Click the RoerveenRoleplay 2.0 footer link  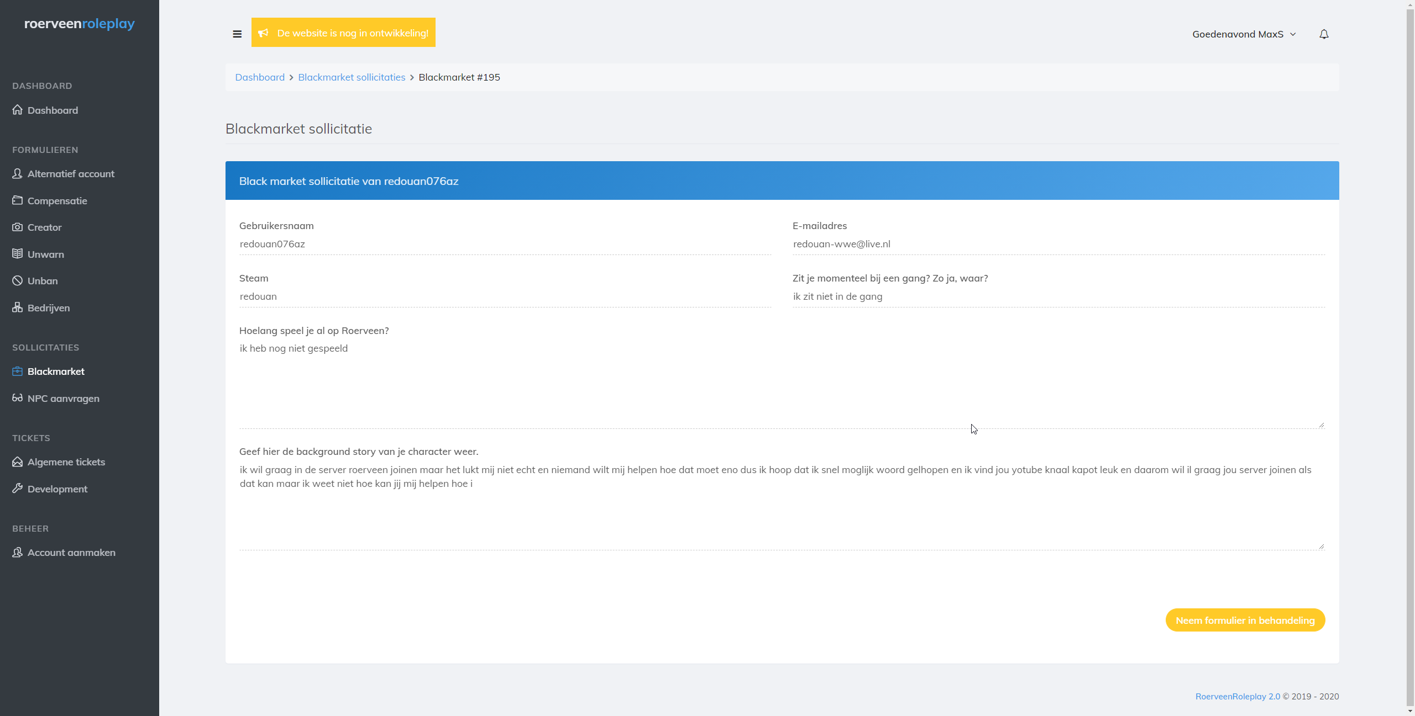coord(1237,697)
